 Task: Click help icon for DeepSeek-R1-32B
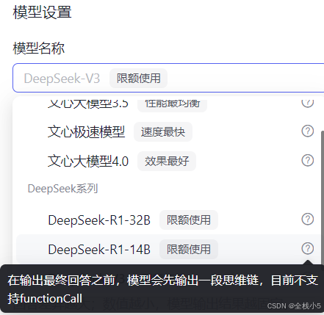click(x=308, y=219)
